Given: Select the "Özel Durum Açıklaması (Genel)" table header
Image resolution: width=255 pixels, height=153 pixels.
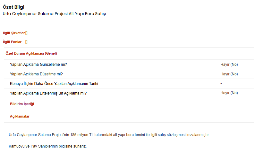Looking at the screenshot, I should [x=31, y=53].
